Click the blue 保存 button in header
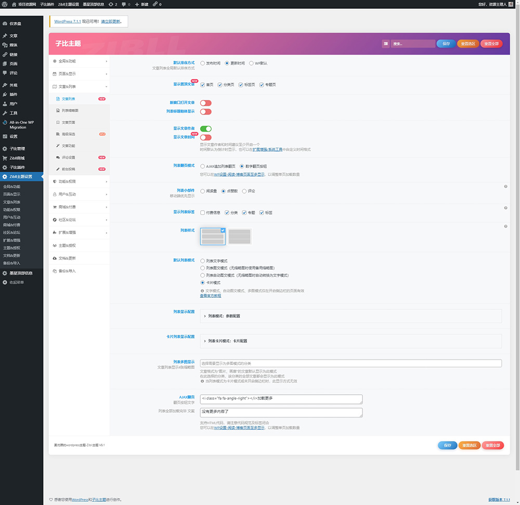The height and width of the screenshot is (505, 520). pos(446,44)
